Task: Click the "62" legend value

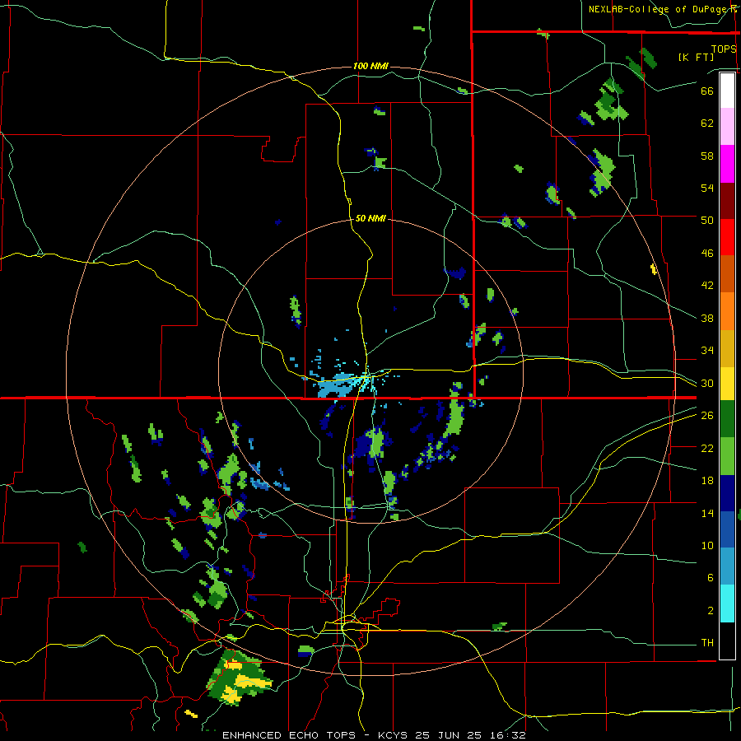Action: 707,123
